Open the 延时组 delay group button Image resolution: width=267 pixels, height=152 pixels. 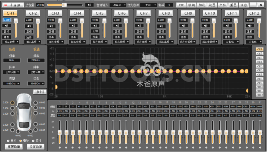point(40,92)
